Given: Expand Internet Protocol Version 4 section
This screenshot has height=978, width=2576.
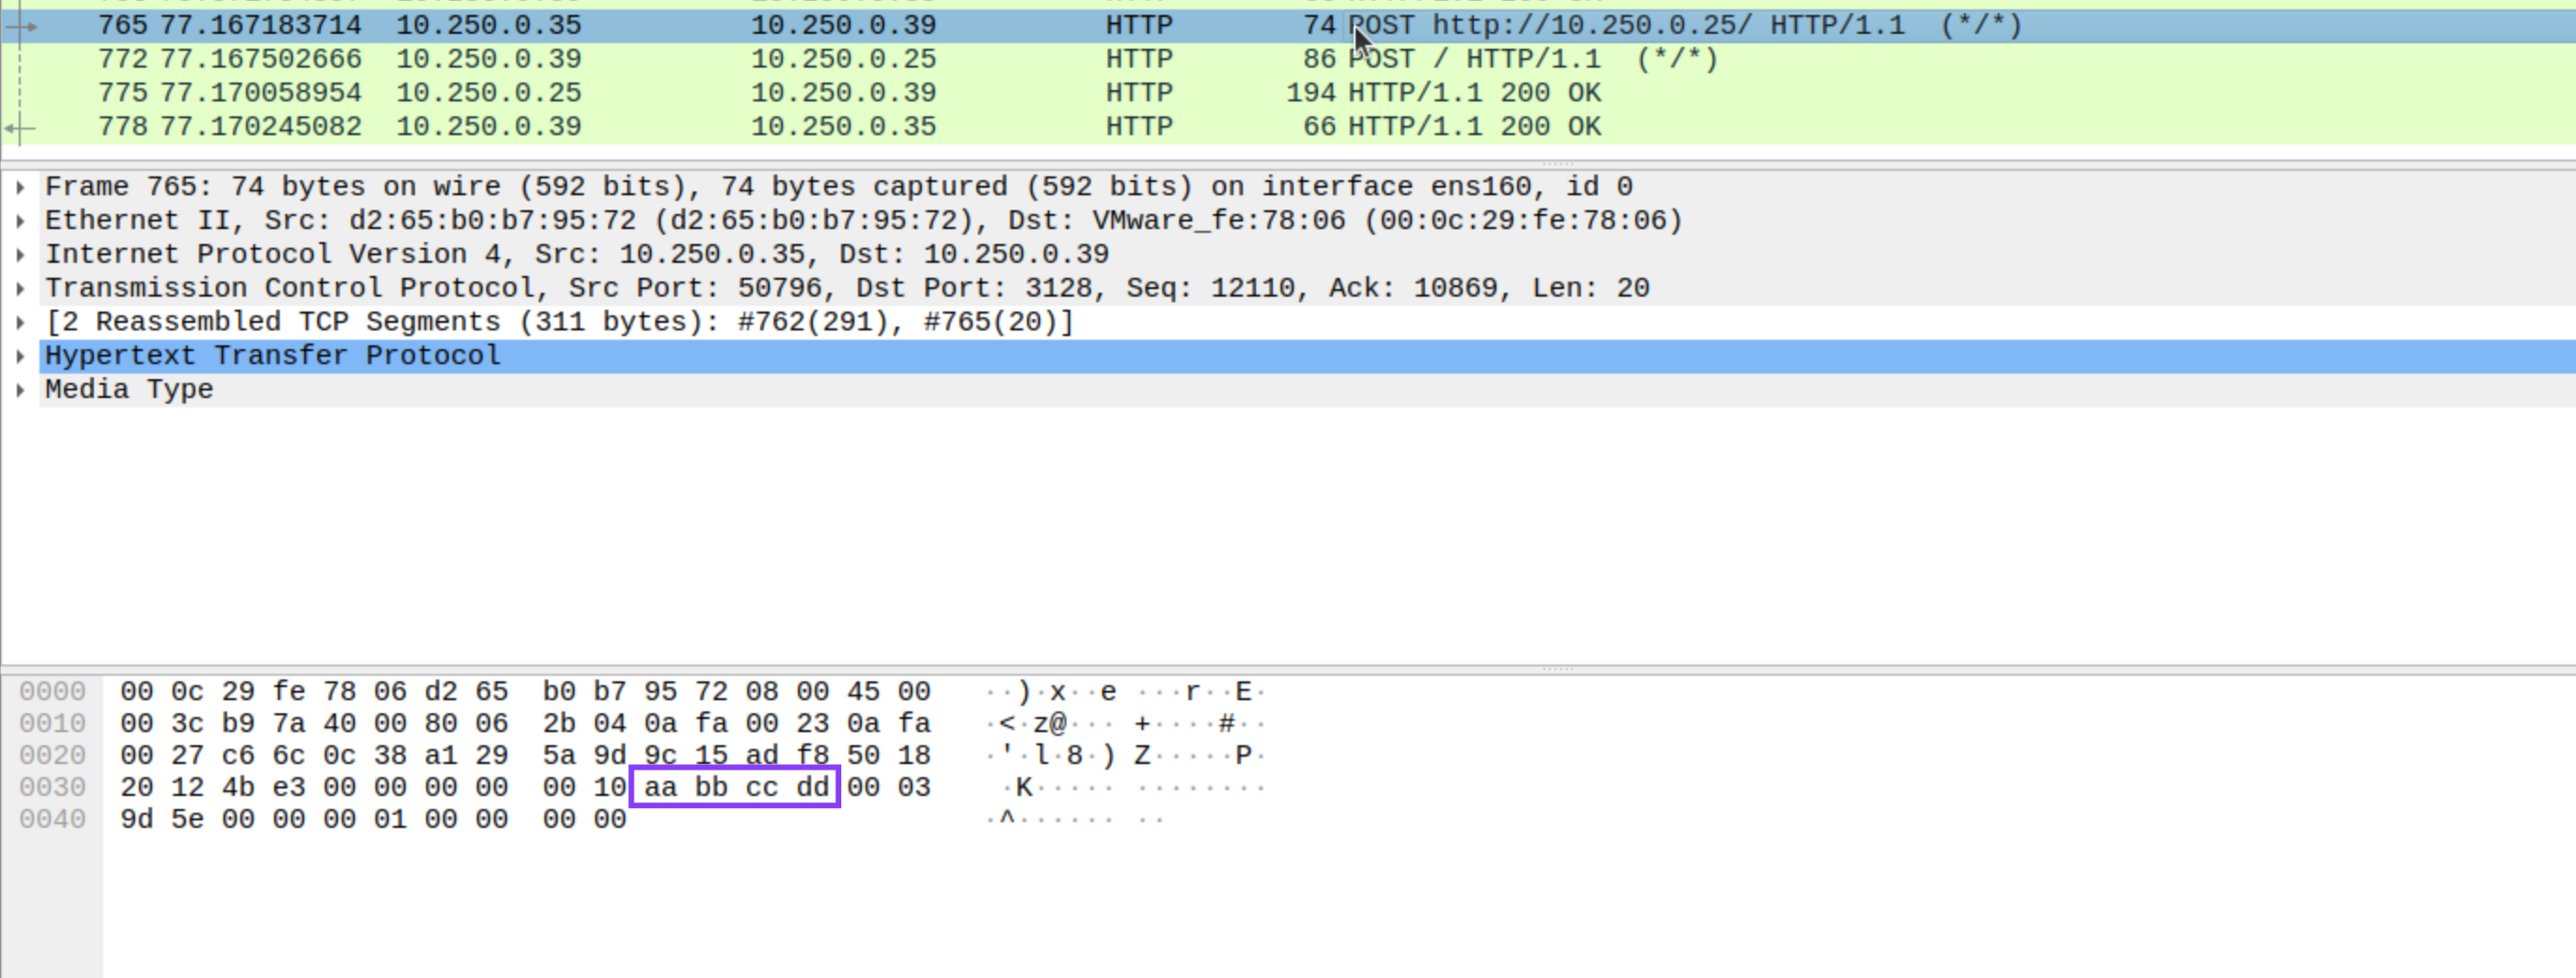Looking at the screenshot, I should tap(20, 255).
